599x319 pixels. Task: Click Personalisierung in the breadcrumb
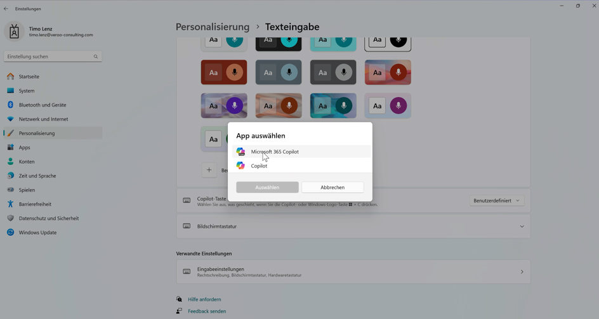213,27
